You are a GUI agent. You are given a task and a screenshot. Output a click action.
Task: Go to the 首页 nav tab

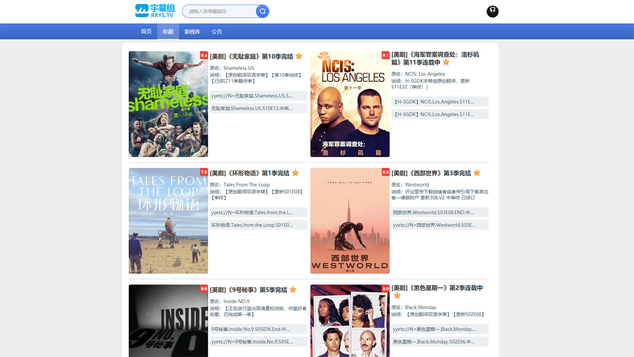[x=146, y=32]
